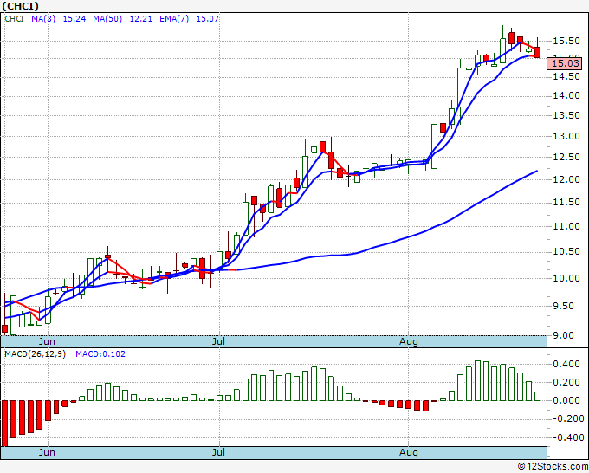Viewport: 589px width, 473px height.
Task: Click the 14.00 price axis label
Action: tap(566, 96)
